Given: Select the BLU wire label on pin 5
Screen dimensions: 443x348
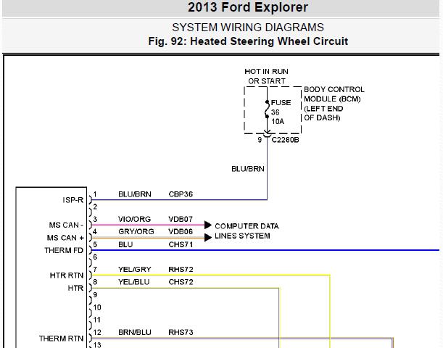Looking at the screenshot, I should pos(125,244).
